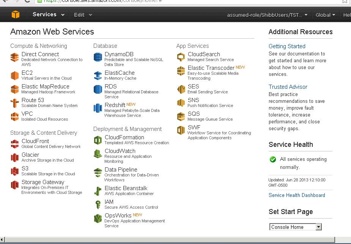351x244 pixels.
Task: Go to Data Pipeline service
Action: coord(121,170)
